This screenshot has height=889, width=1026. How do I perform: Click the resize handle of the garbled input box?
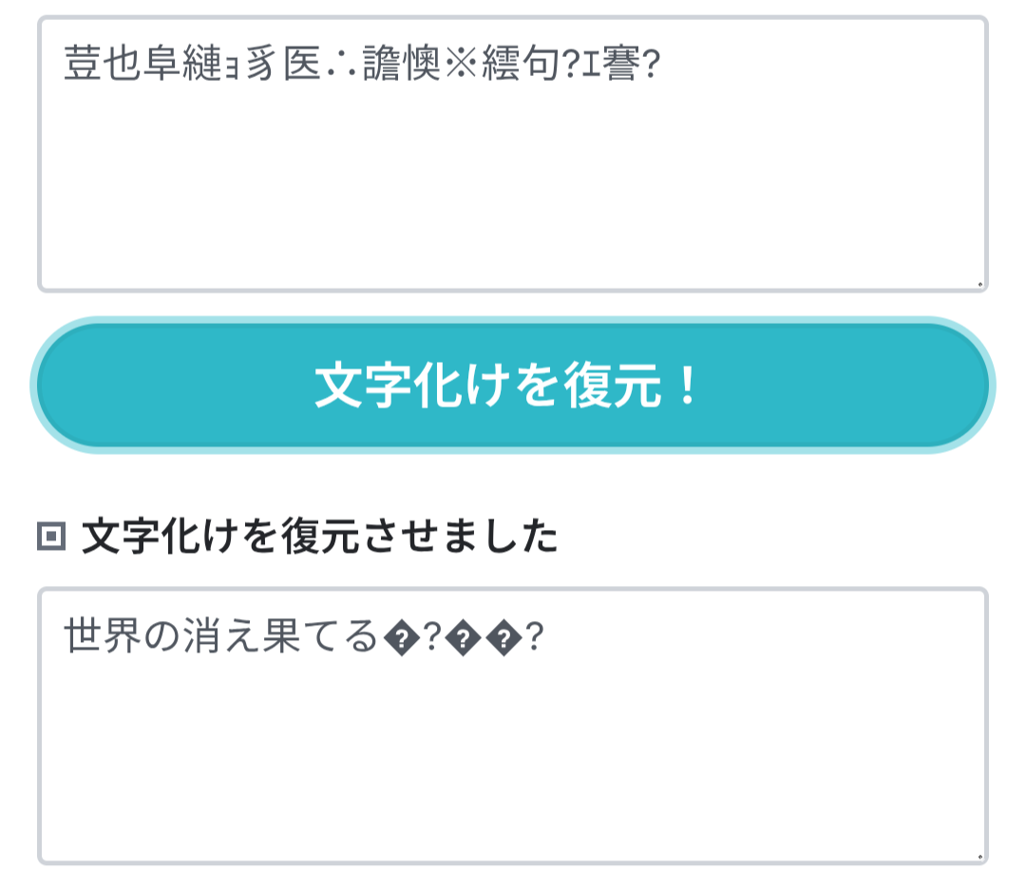point(979,283)
